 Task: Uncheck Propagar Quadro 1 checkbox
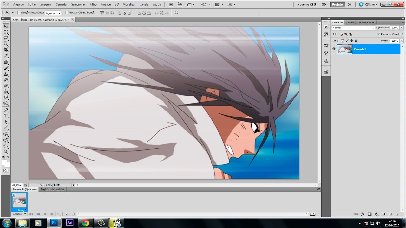(379, 34)
